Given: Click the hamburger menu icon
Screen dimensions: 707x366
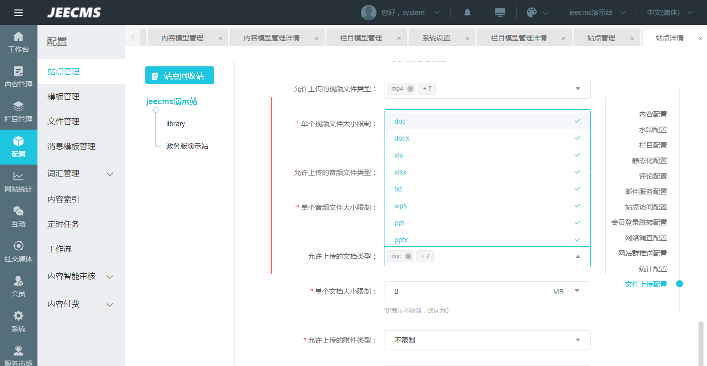Looking at the screenshot, I should (x=18, y=12).
